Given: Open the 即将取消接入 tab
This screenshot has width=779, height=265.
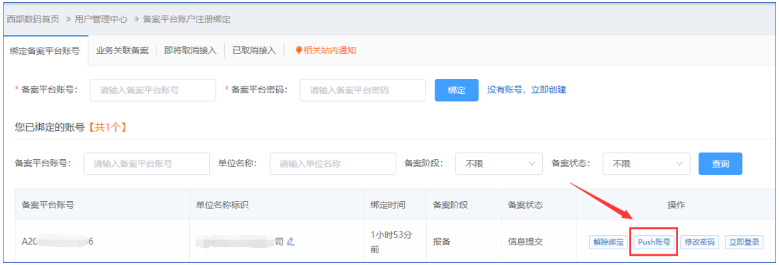Looking at the screenshot, I should (190, 50).
